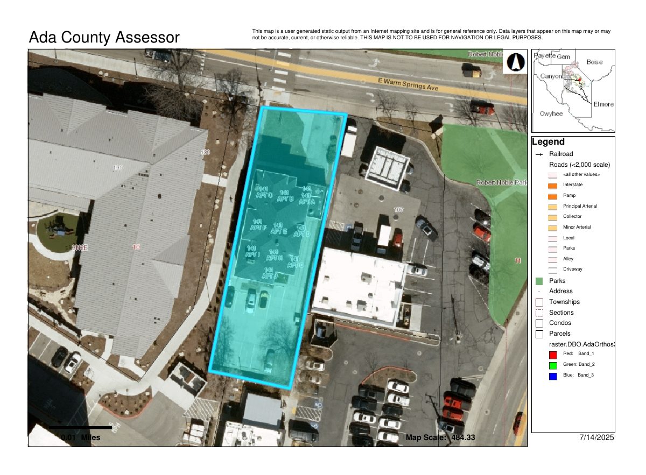Click the Ramp road legend symbol
The image size is (646, 475).
[552, 196]
